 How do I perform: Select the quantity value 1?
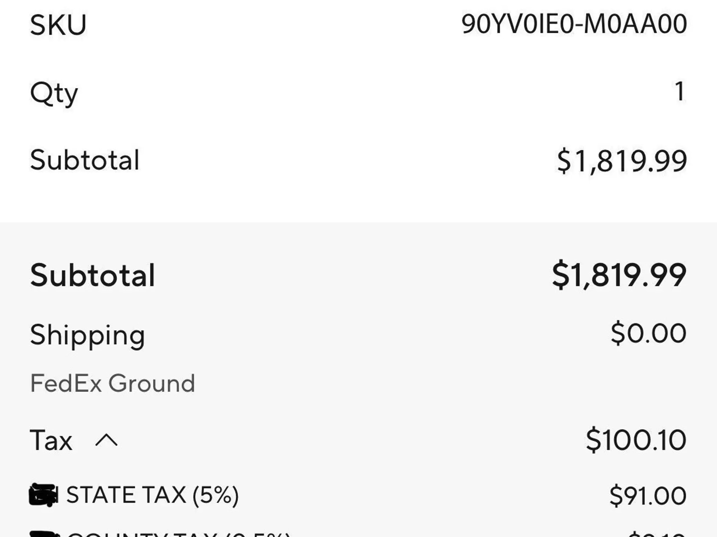(x=680, y=92)
